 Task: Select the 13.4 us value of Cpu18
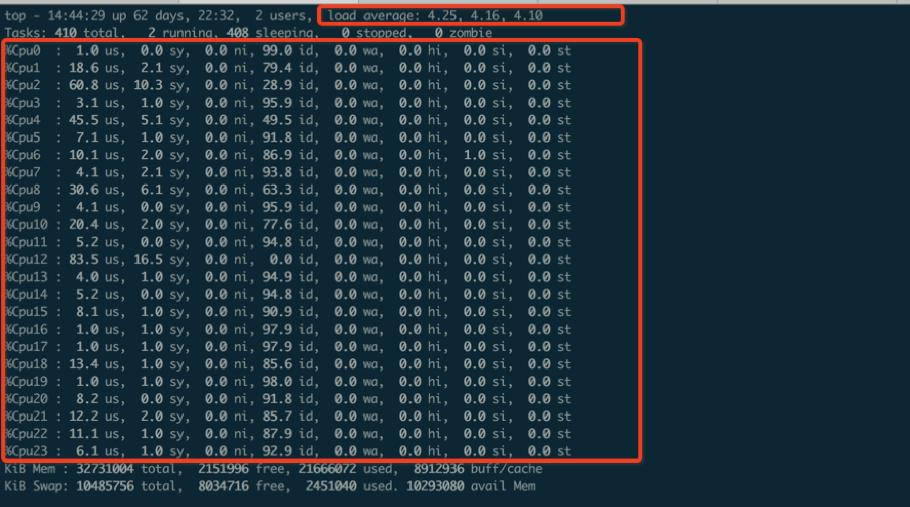coord(83,364)
